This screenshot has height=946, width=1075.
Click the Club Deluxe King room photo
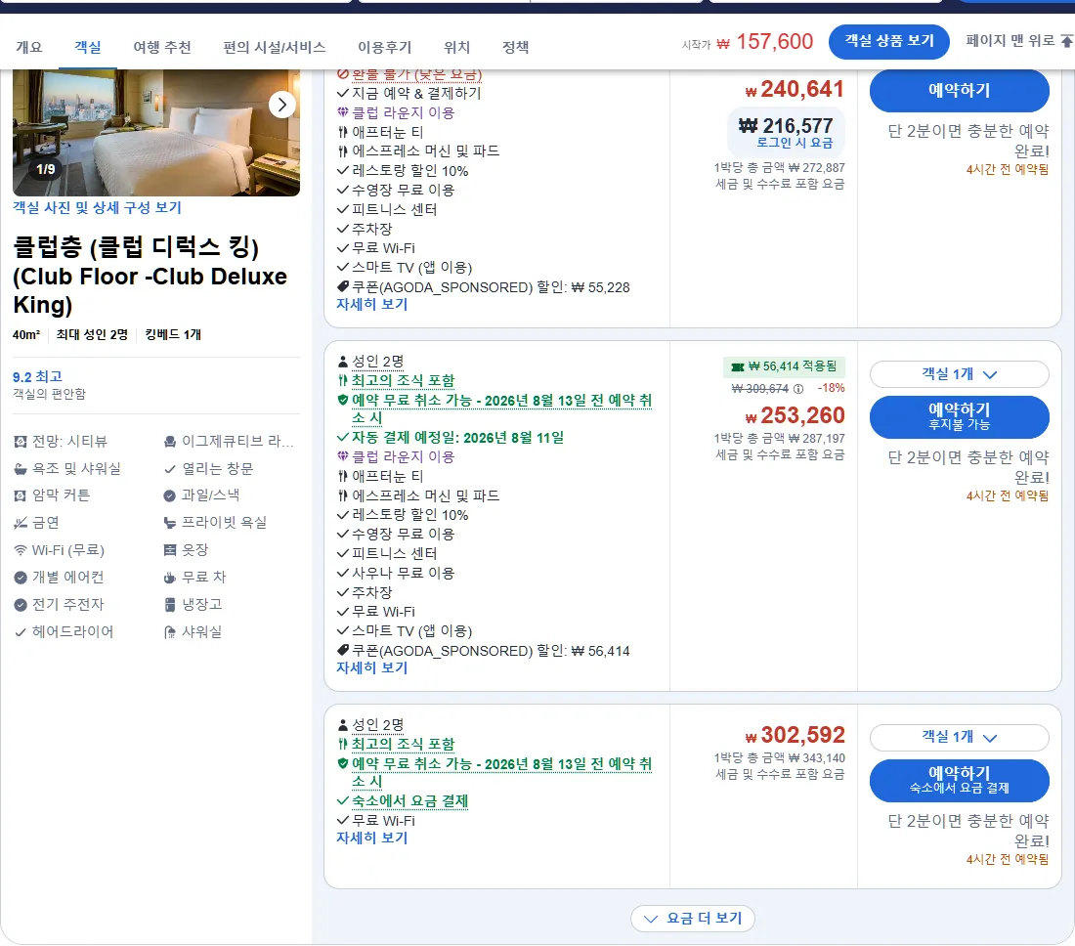point(156,132)
